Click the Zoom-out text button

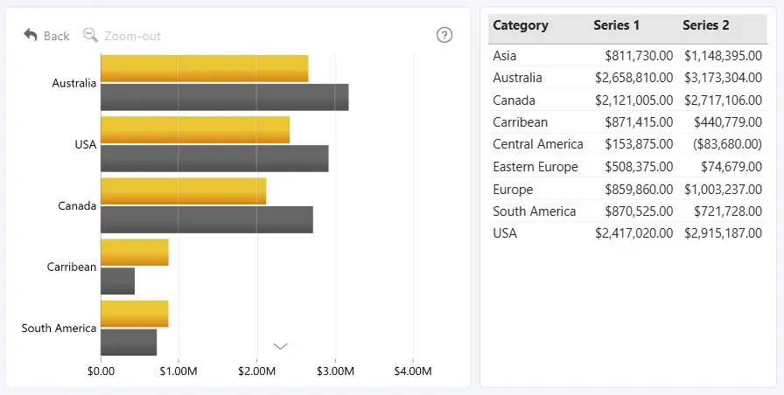(132, 36)
